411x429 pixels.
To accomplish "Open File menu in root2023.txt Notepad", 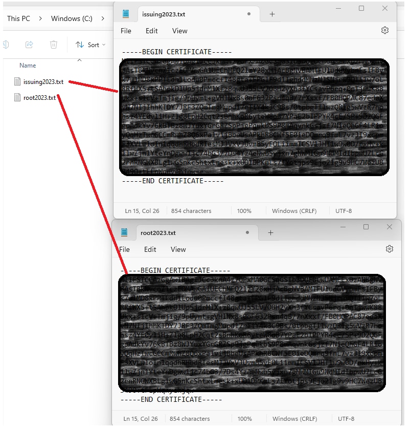I will (125, 249).
